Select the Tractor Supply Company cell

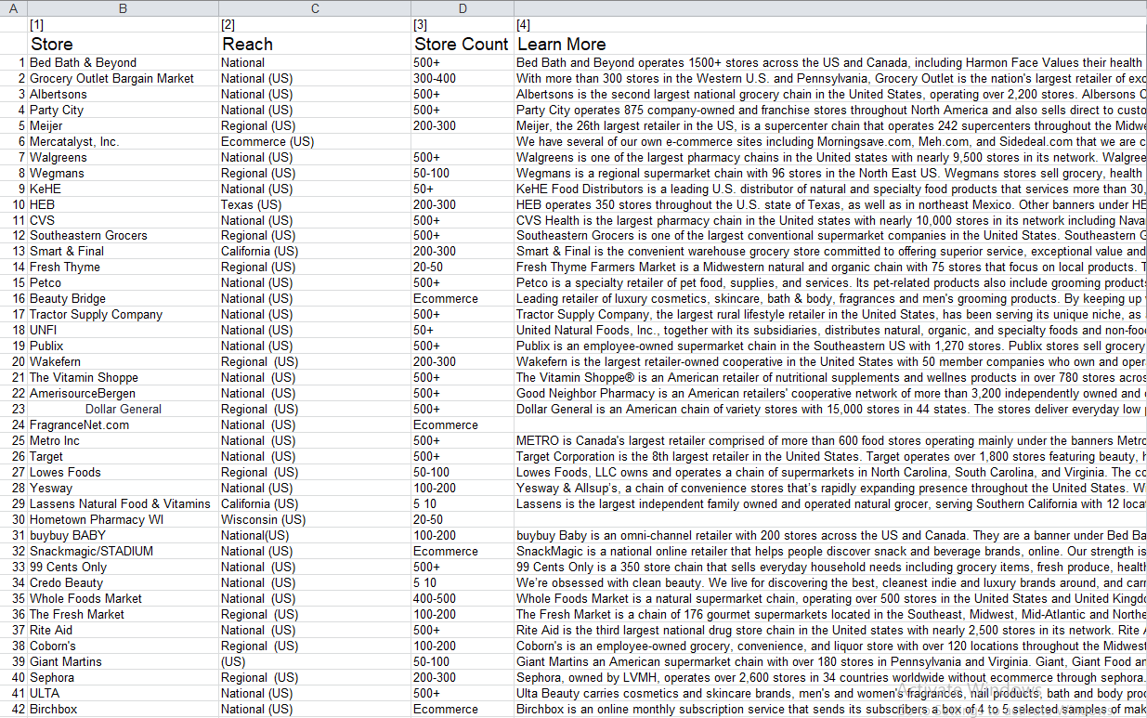pos(123,315)
